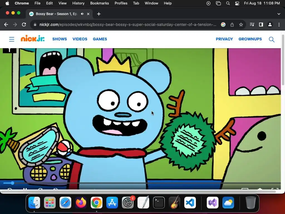Toggle the Chrome side panel

pyautogui.click(x=261, y=25)
